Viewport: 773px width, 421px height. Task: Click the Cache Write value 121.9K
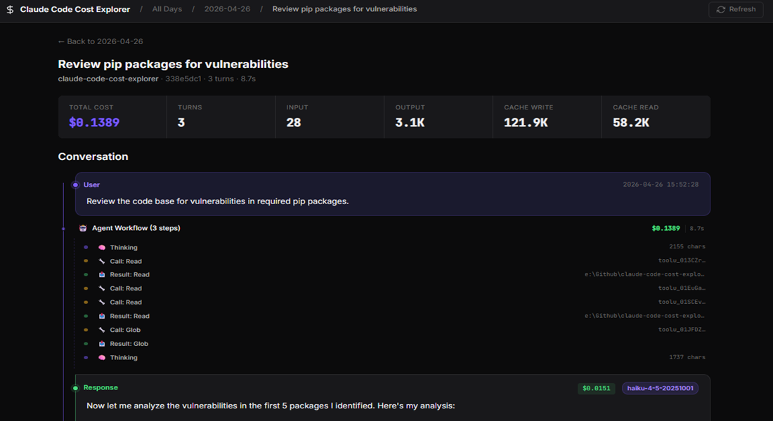(526, 123)
